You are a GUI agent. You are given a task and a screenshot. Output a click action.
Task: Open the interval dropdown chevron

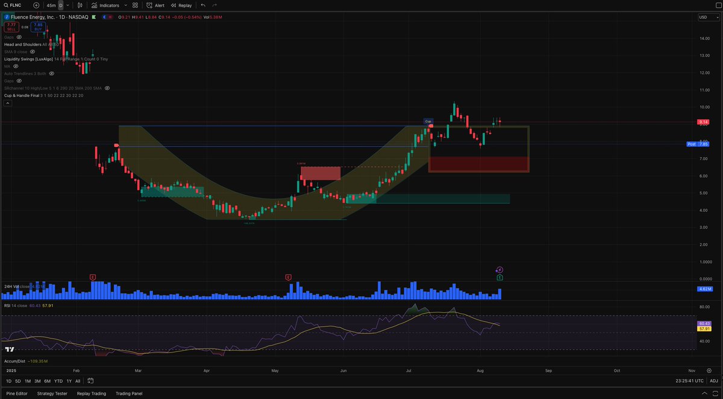(68, 5)
